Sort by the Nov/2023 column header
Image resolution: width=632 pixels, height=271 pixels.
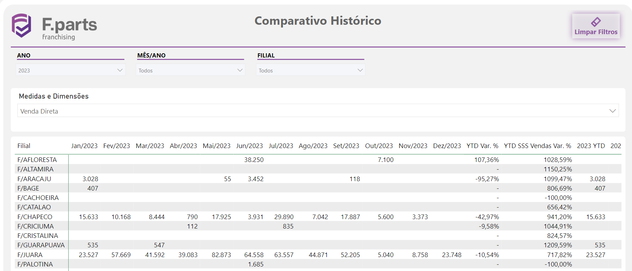413,146
